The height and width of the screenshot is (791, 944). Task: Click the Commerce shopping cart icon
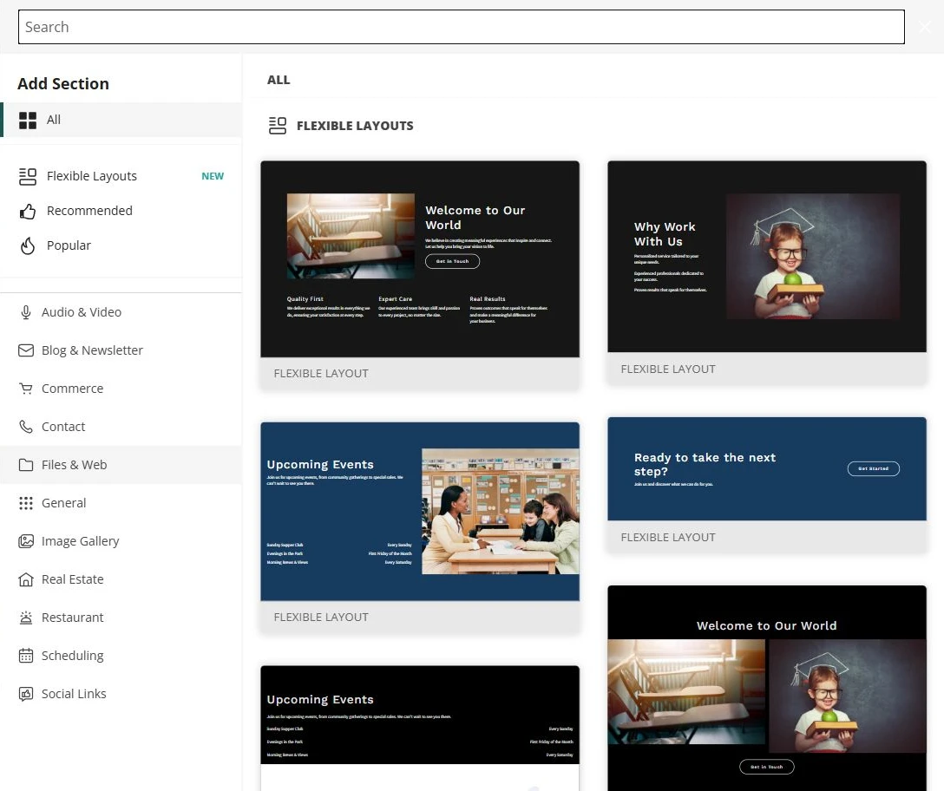tap(26, 389)
